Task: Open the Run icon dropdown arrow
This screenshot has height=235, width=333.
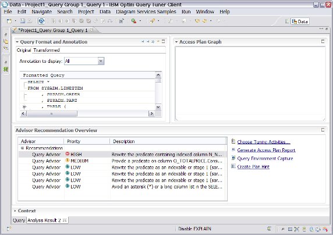Action: (x=140, y=21)
